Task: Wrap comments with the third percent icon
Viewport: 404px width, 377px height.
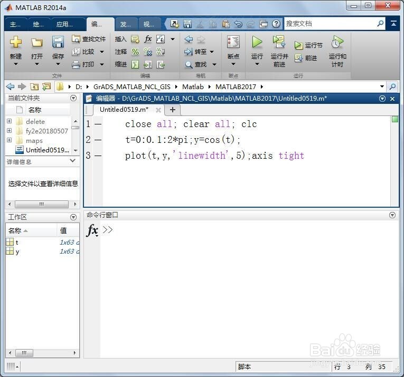Action: point(161,52)
